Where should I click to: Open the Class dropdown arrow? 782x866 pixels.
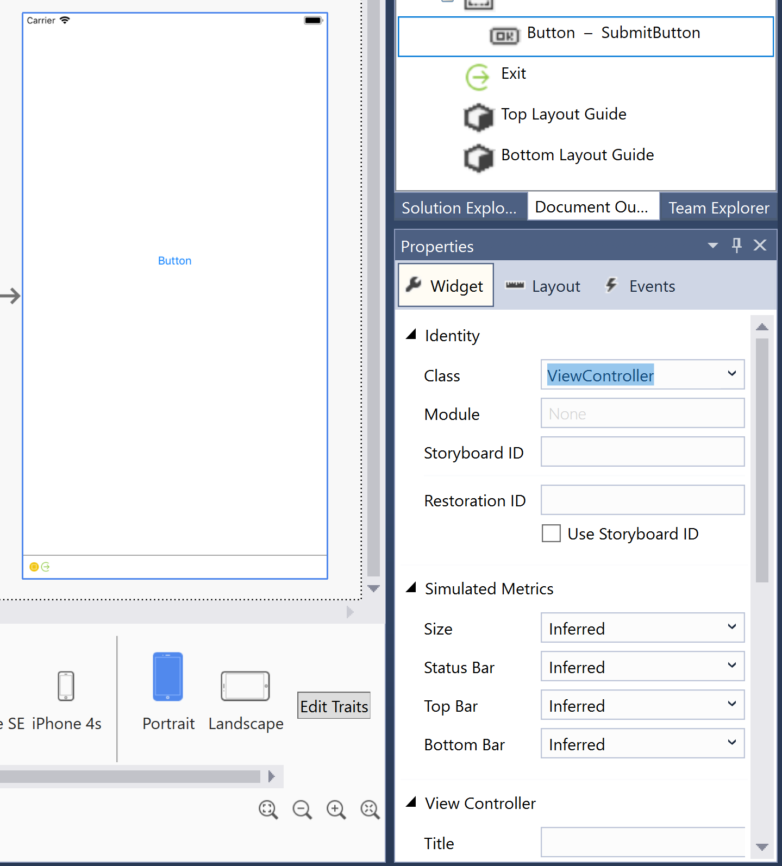731,374
